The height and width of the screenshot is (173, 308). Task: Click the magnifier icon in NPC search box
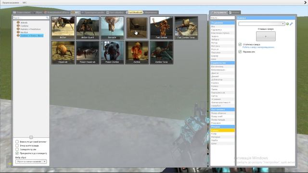47,18
